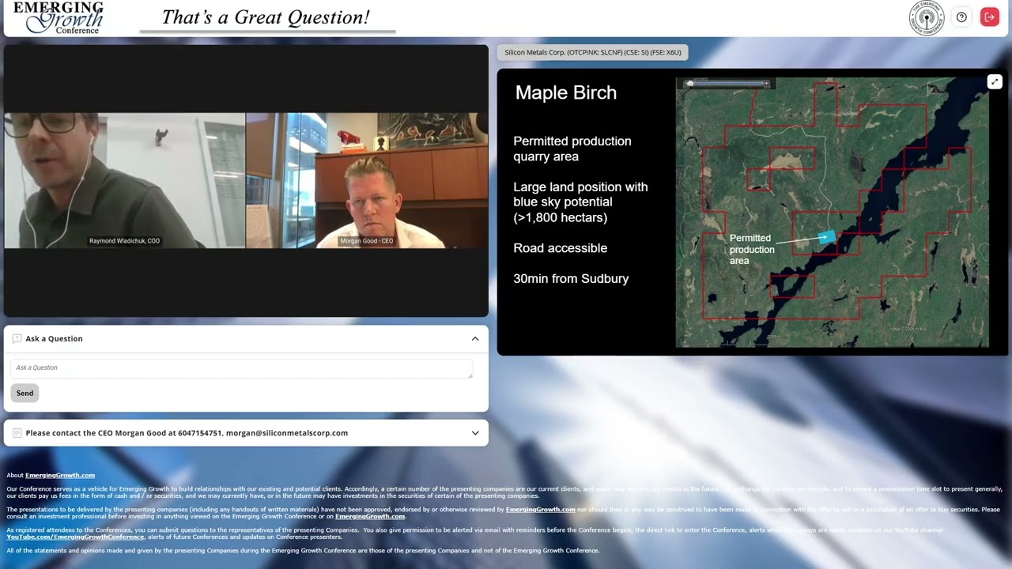Click the '30min from Sudbury' slide text
This screenshot has height=569, width=1012.
[571, 279]
